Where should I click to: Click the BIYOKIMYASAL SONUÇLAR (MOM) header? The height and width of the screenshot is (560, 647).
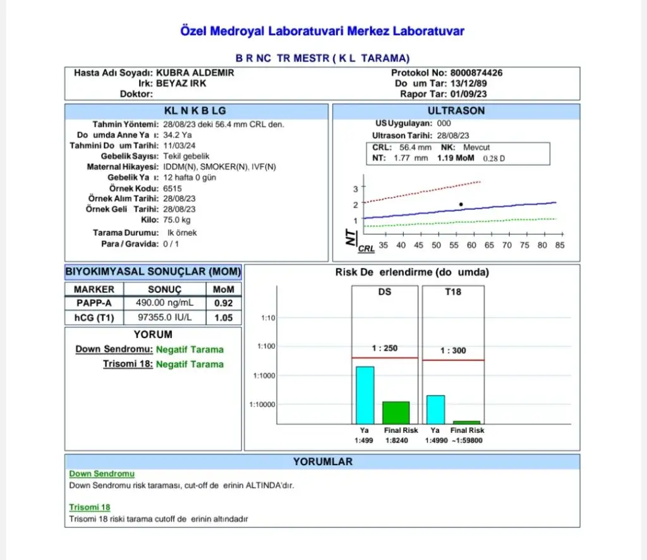[x=153, y=272]
